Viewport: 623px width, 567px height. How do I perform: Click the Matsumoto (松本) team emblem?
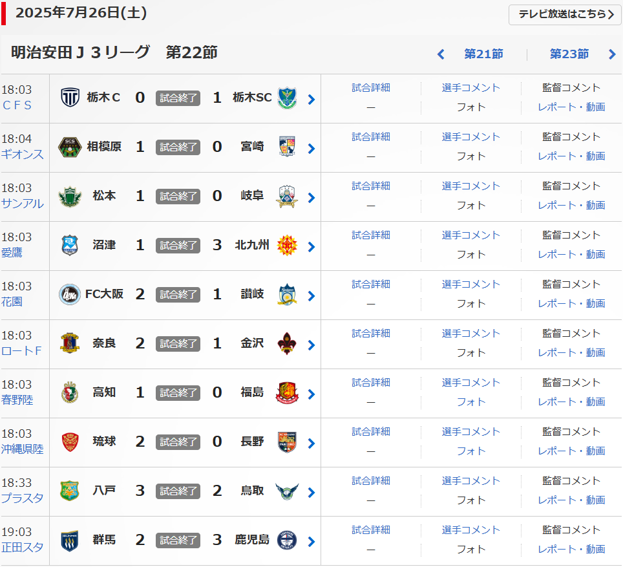coord(70,197)
